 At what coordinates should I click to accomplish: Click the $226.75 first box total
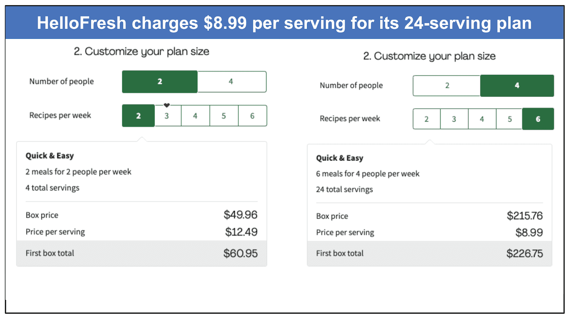[525, 254]
